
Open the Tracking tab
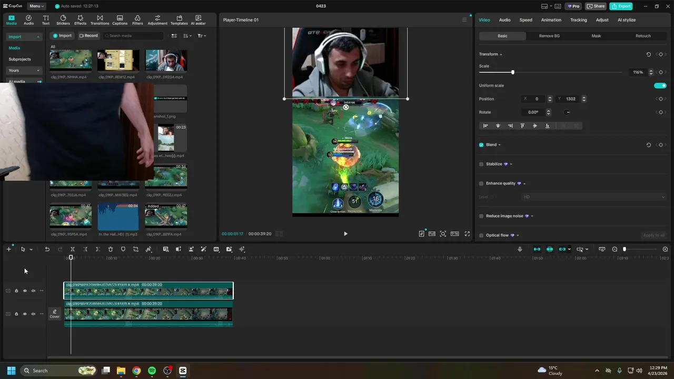578,20
